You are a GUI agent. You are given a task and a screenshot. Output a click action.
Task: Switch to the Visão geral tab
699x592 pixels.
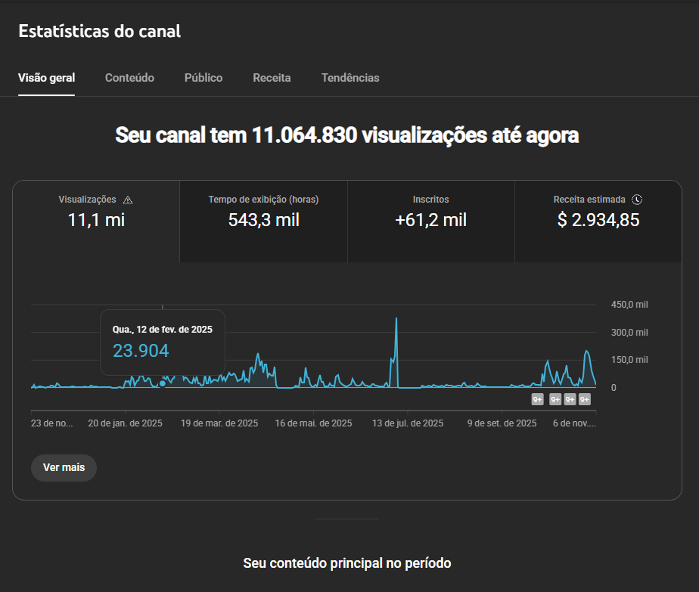[x=46, y=78]
